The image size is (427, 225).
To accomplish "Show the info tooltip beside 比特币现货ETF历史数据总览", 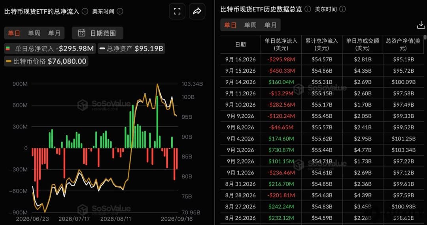I will coord(308,9).
